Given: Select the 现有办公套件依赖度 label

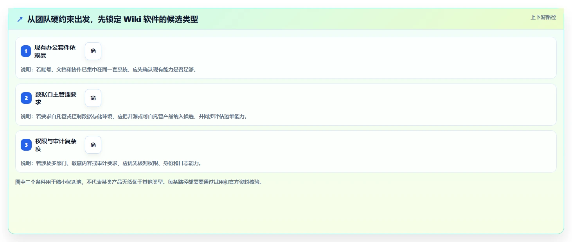Looking at the screenshot, I should click(x=55, y=51).
